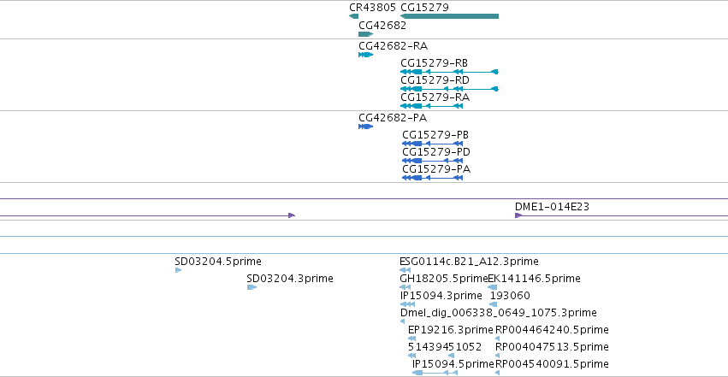Select the CG15279-RB transcript label
This screenshot has width=728, height=377.
pos(434,63)
